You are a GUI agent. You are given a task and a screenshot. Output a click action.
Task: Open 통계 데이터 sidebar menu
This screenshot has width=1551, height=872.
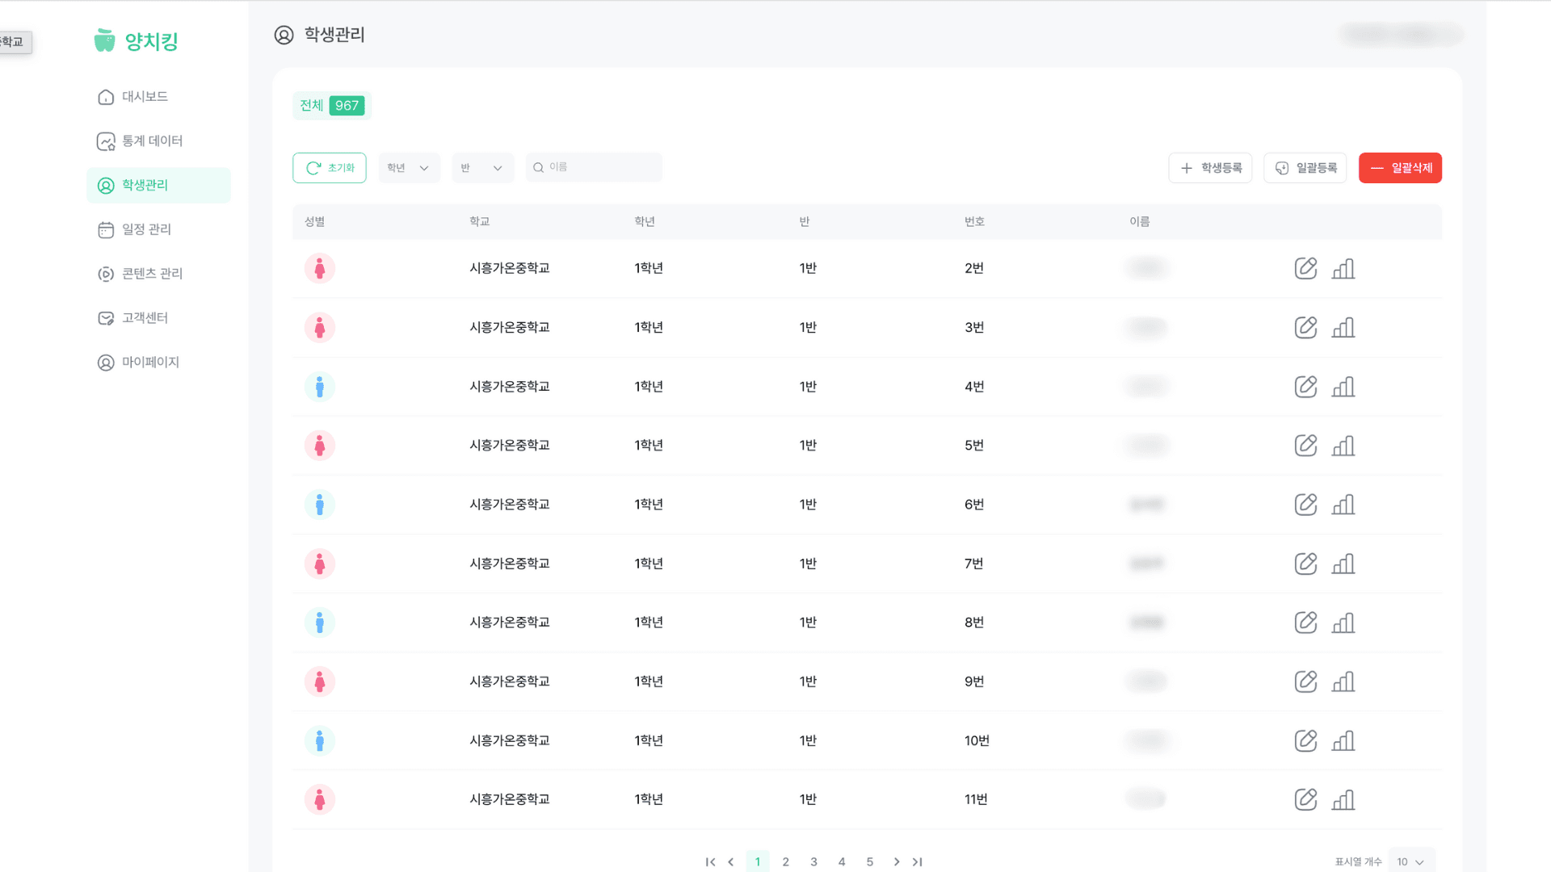pos(152,141)
